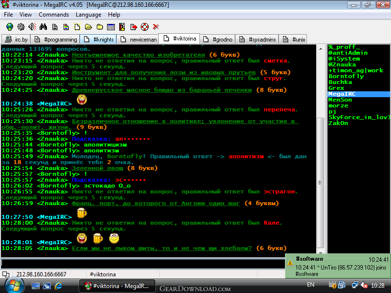
Task: Open the Language menu
Action: tap(88, 15)
